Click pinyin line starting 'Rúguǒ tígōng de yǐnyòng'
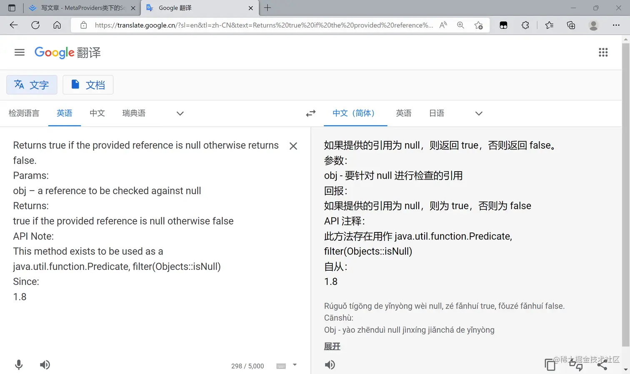Screen dimensions: 630x374 point(444,306)
